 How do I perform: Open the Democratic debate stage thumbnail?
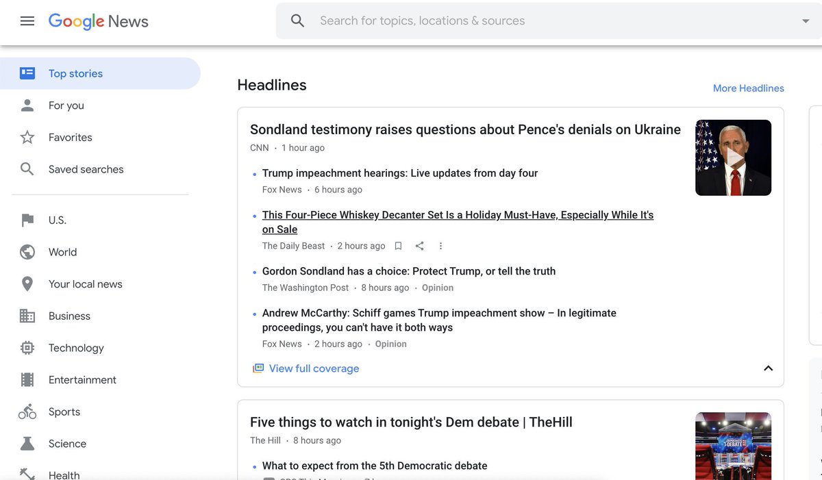tap(733, 446)
